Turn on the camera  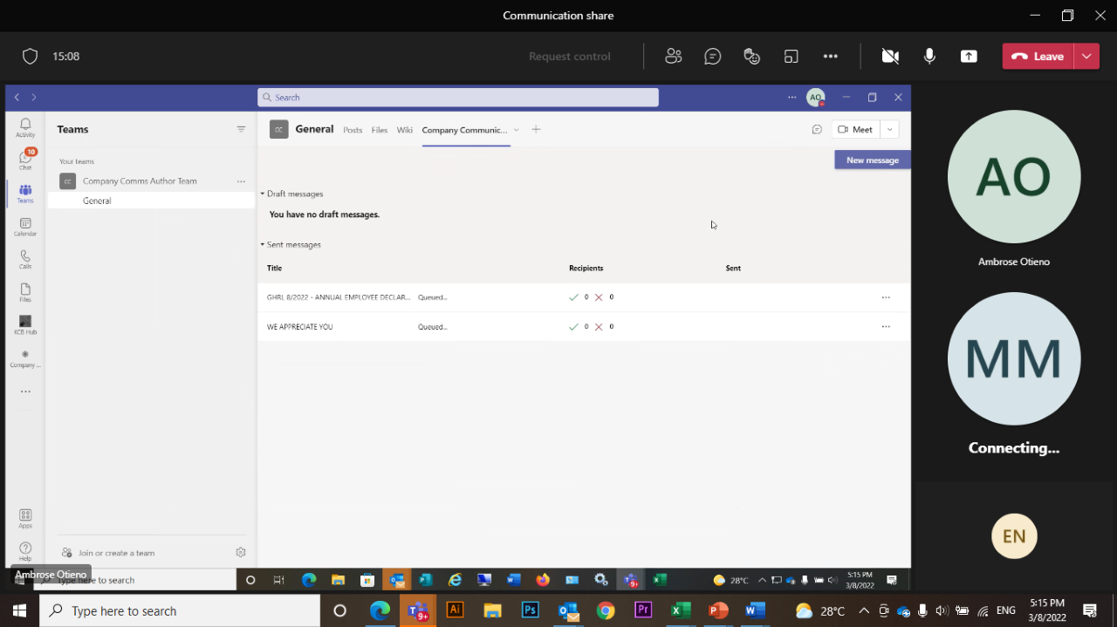890,56
